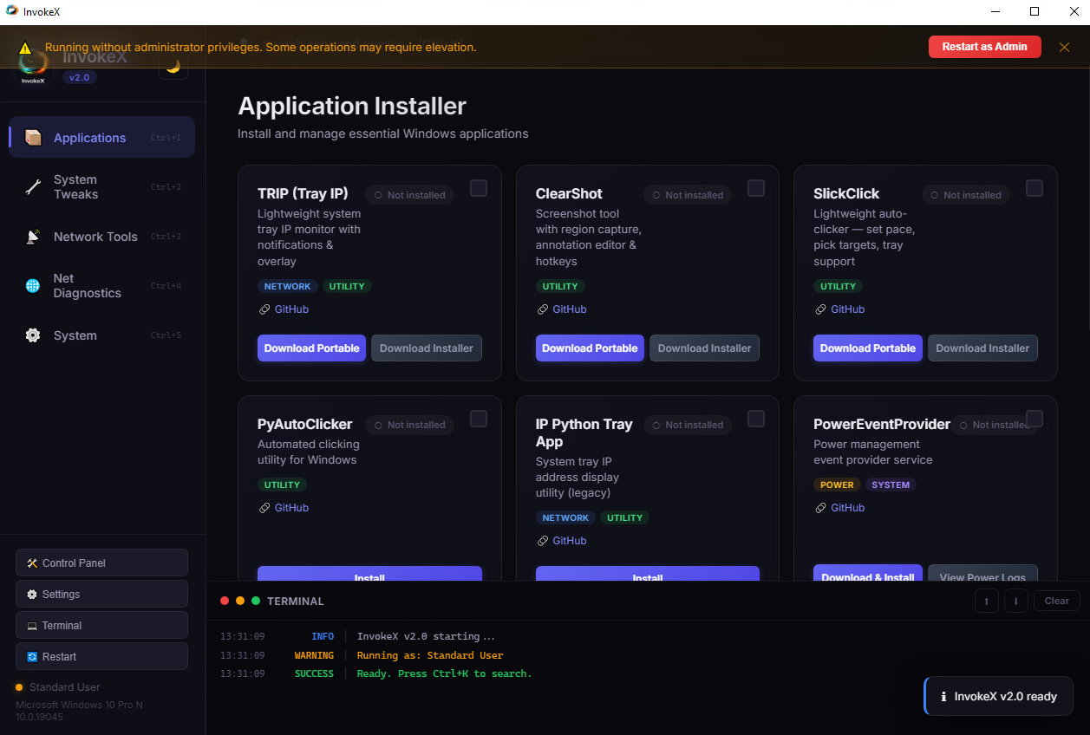Click PyAutoClicker's "Not installed" badge
Screen dimensions: 1090x735
pyautogui.click(x=409, y=425)
